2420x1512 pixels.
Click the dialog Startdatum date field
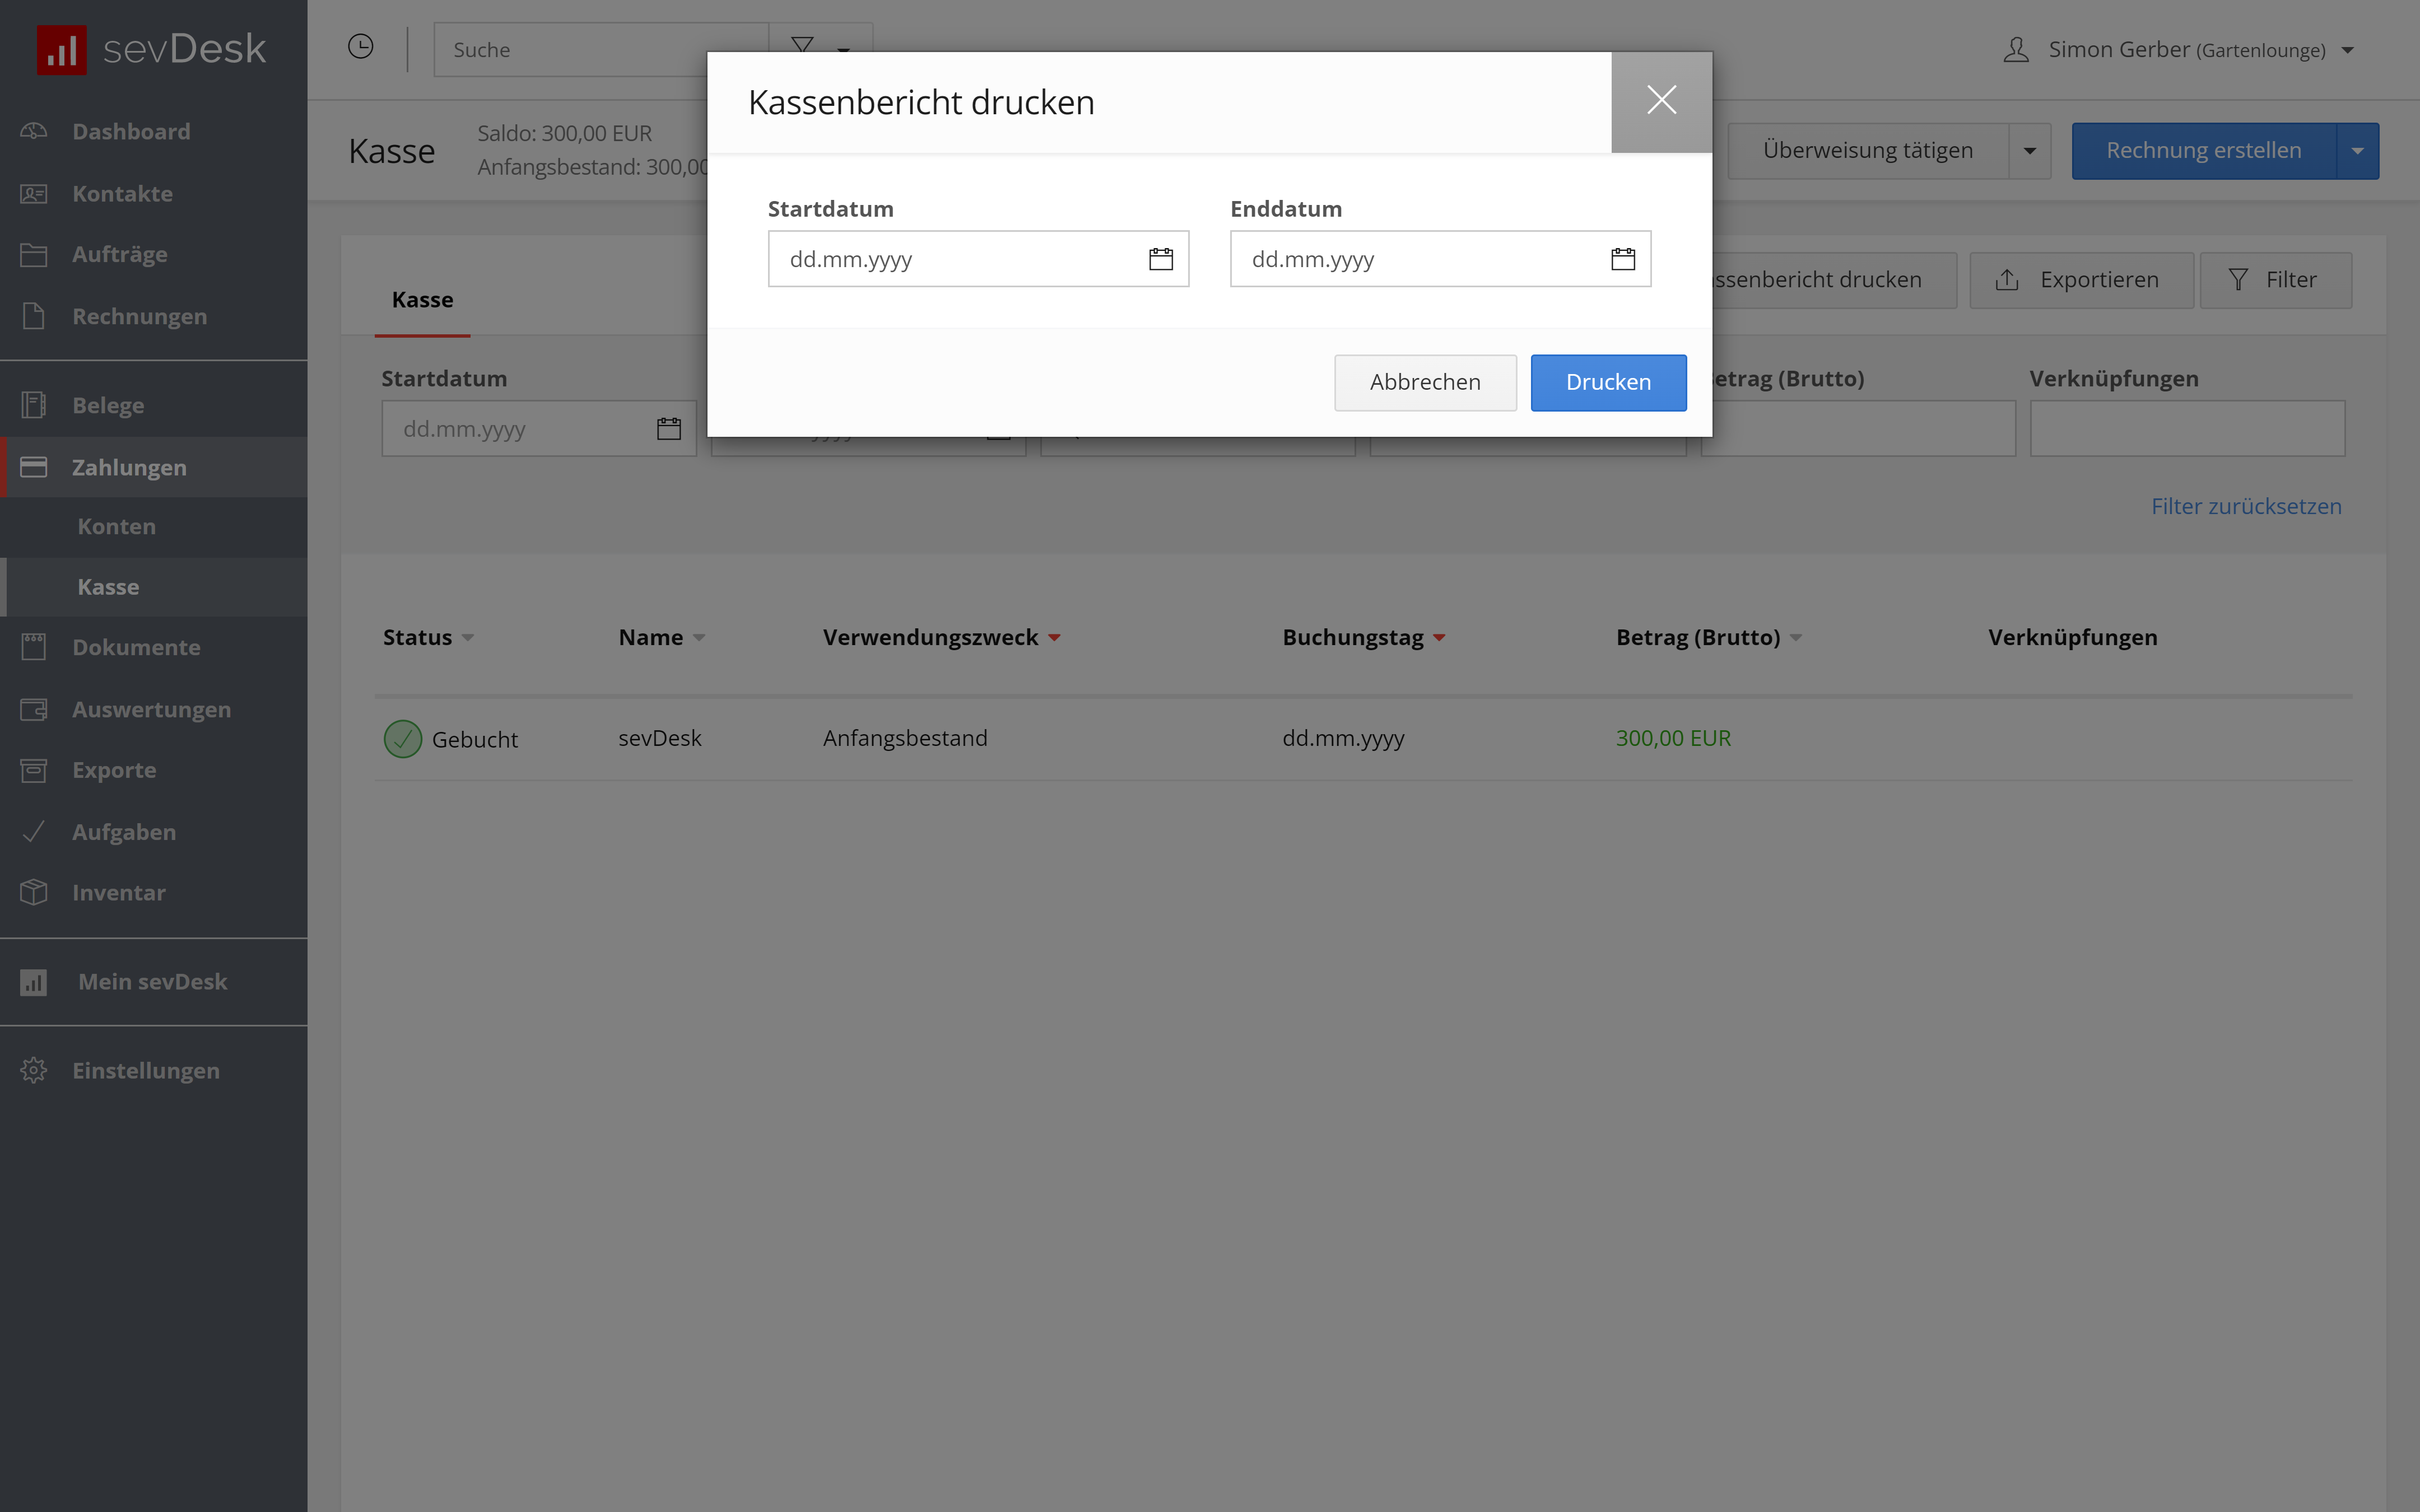[978, 259]
